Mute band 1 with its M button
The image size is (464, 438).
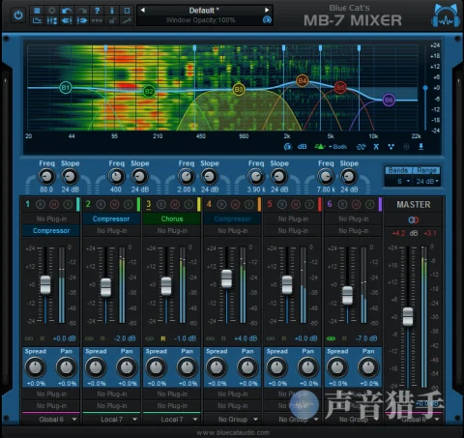click(x=54, y=204)
